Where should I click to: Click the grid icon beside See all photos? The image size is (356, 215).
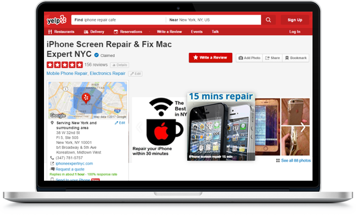(x=278, y=160)
